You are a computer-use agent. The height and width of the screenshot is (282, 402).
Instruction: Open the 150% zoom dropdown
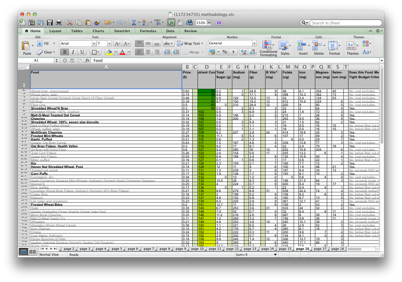(209, 23)
